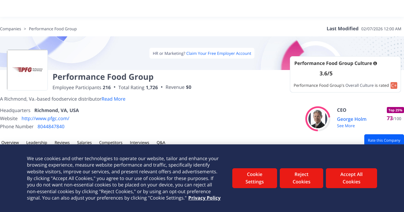Switch to the Overview tab
This screenshot has height=212, width=404.
tap(10, 143)
